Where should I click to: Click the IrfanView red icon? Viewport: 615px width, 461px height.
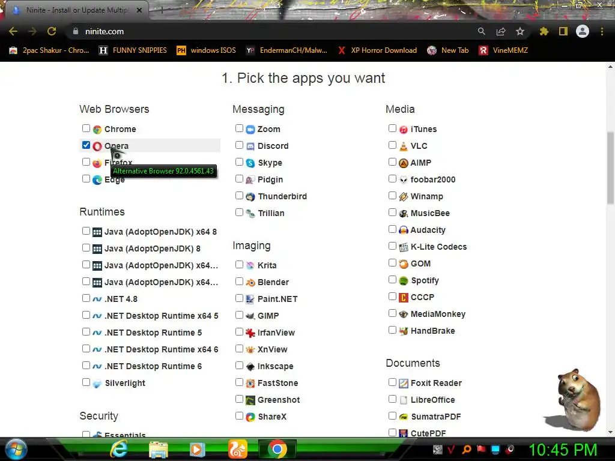tap(250, 333)
